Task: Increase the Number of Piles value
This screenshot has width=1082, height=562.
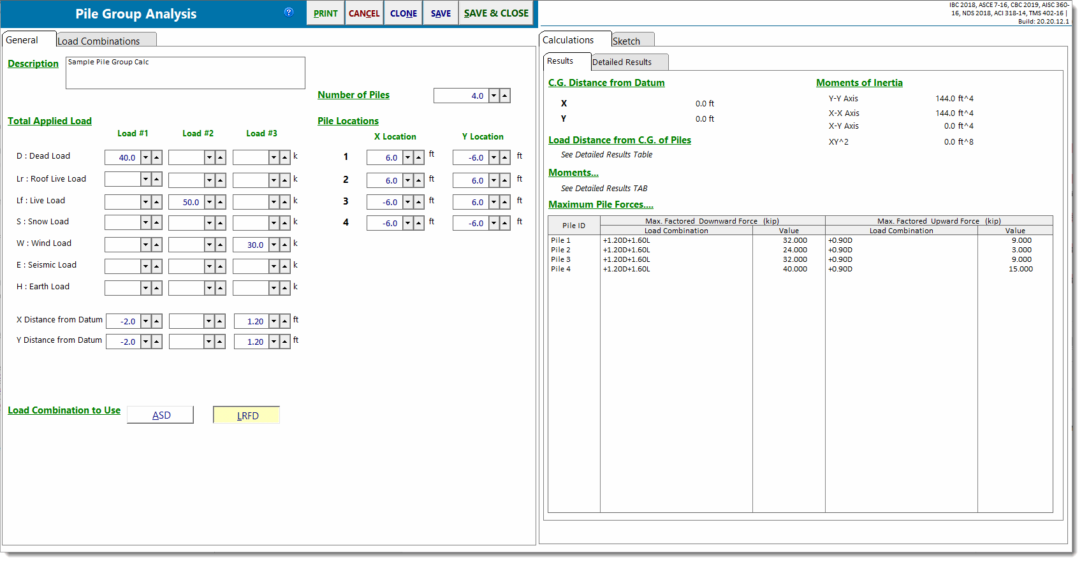Action: 505,96
